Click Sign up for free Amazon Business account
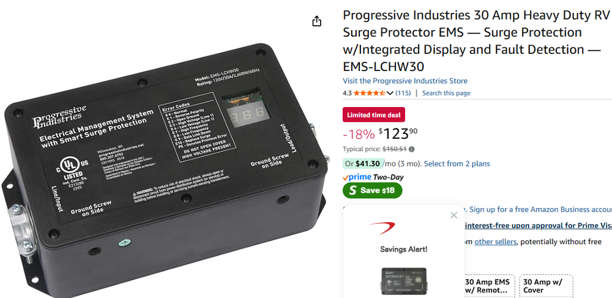Screen dimensions: 612x298 (540, 209)
